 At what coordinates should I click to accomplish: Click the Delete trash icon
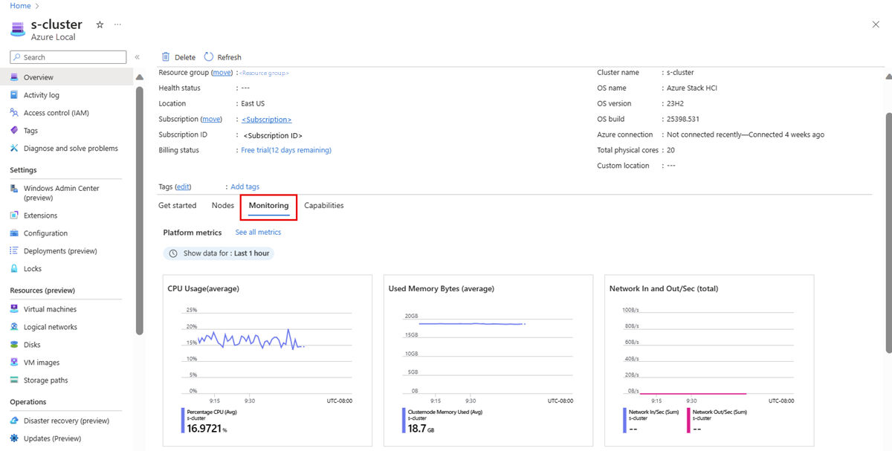pos(166,57)
